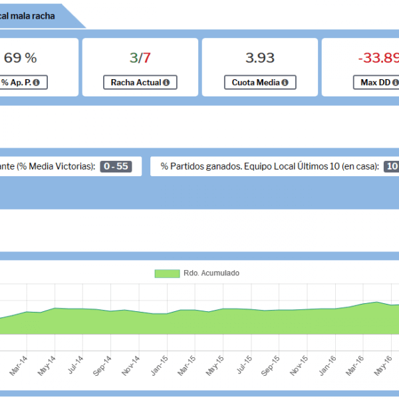Click the 3.93 average odds value
The image size is (399, 399).
pos(259,58)
